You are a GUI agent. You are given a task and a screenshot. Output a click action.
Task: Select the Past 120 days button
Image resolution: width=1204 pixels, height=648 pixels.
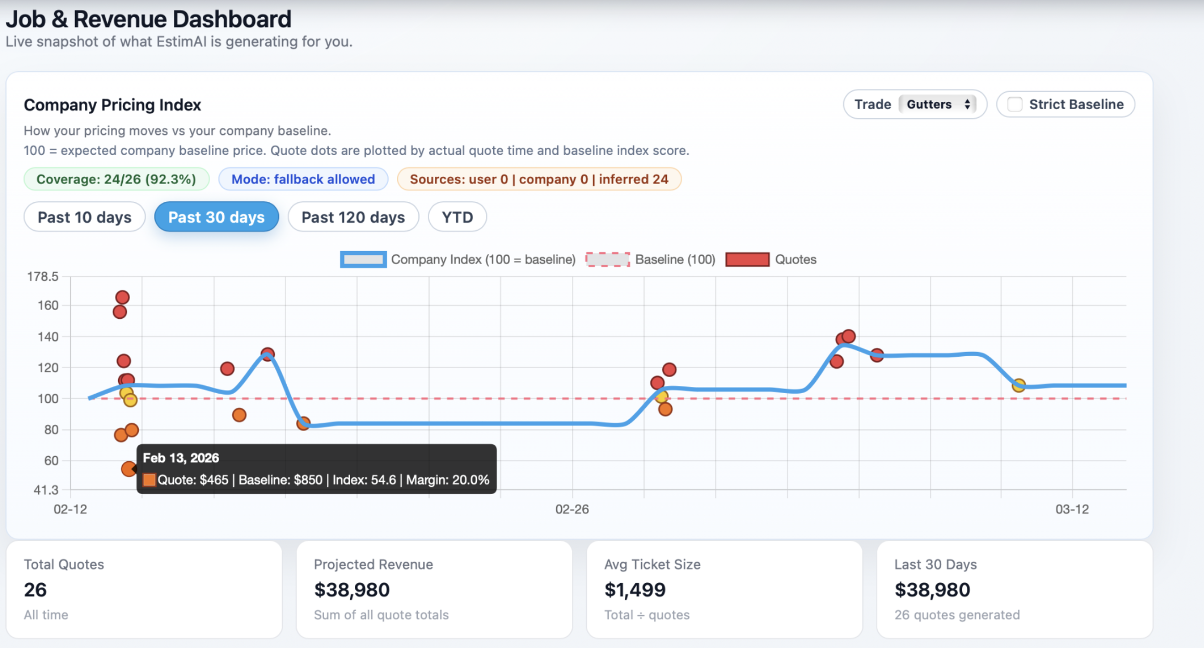[x=353, y=217]
